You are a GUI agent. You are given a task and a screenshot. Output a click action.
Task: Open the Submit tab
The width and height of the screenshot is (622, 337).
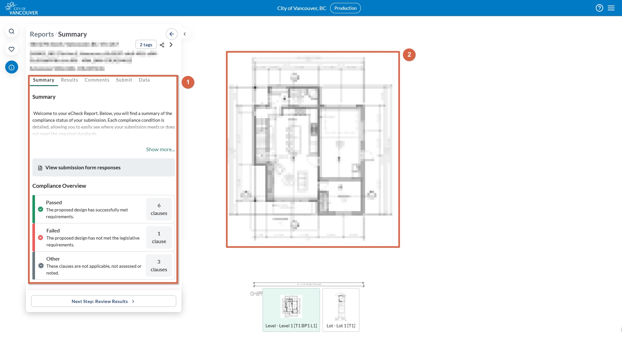[124, 80]
